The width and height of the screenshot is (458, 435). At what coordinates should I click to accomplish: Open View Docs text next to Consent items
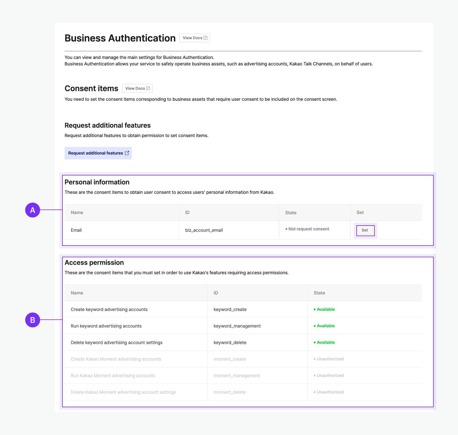click(135, 88)
